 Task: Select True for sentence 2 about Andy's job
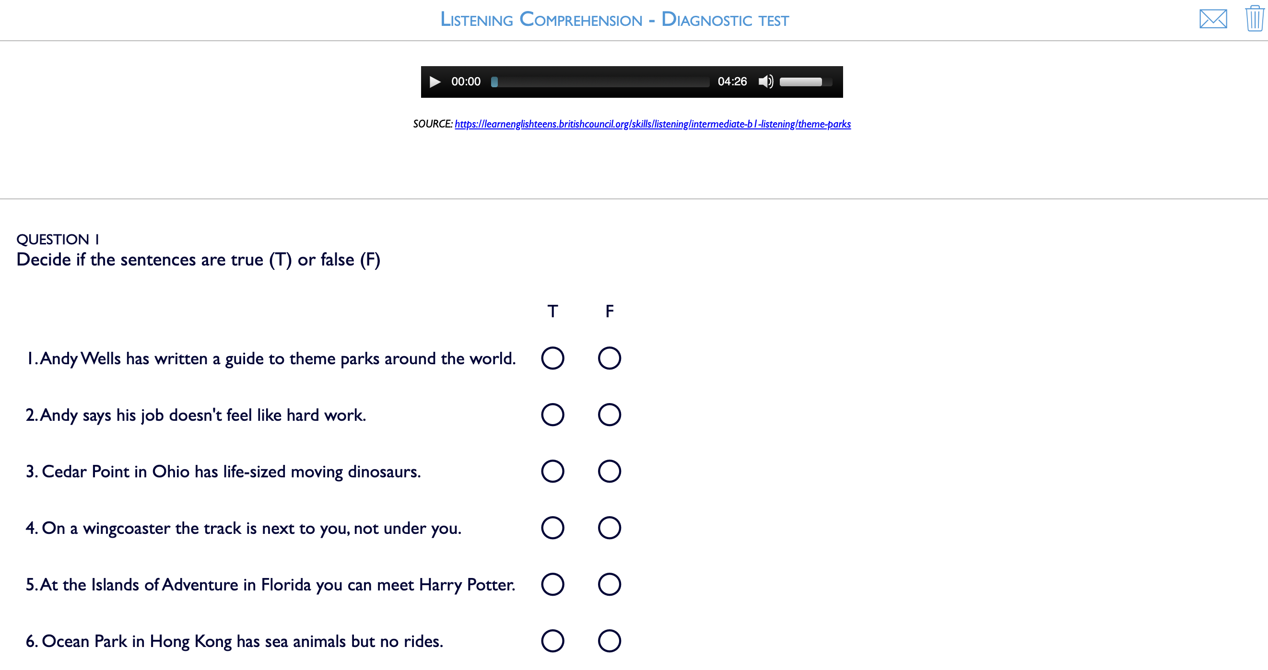(x=552, y=415)
